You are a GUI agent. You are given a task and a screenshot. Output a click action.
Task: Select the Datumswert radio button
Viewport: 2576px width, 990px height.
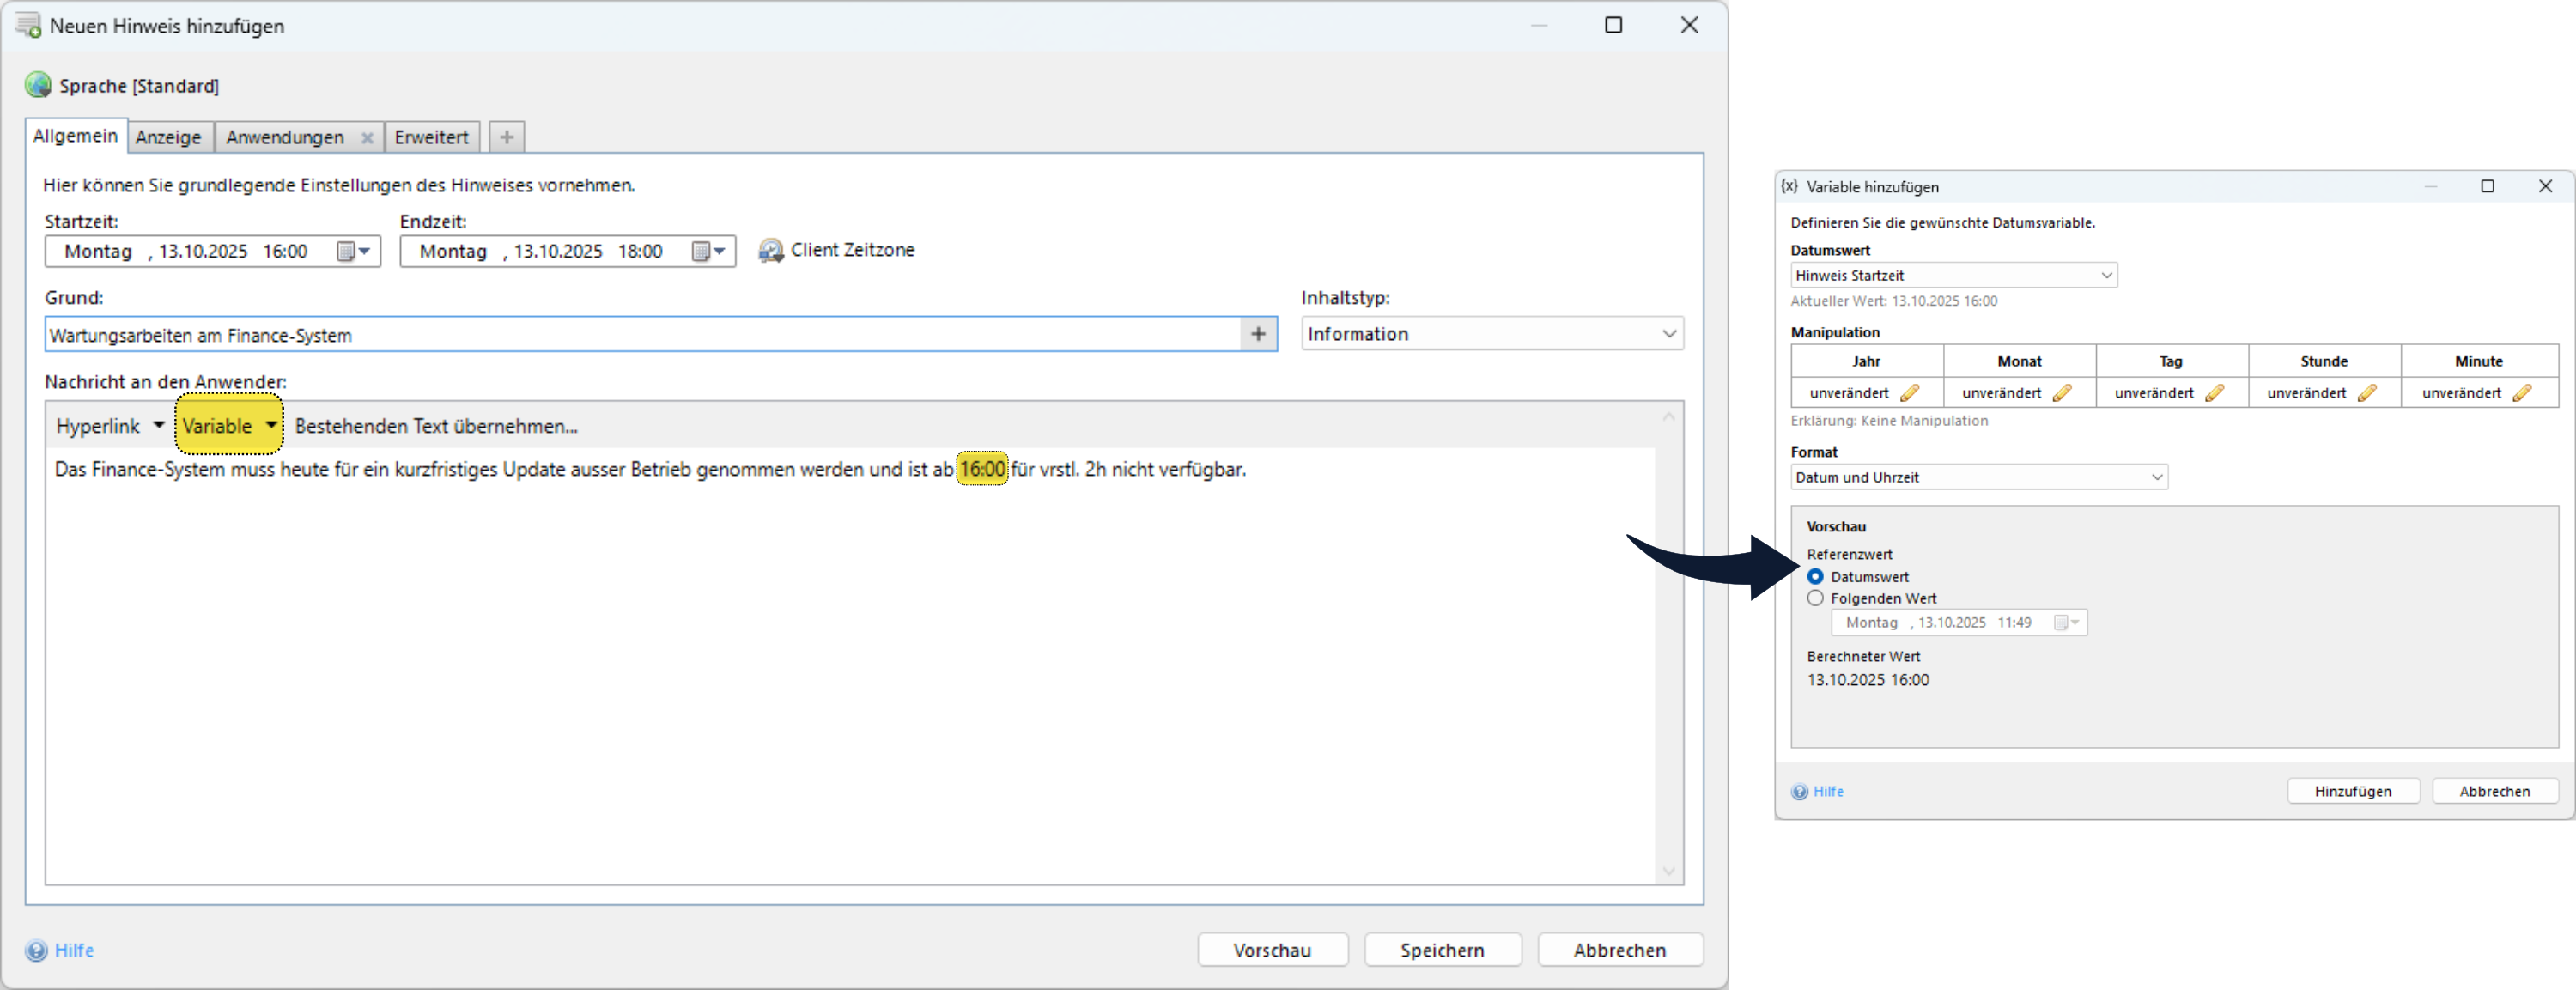1815,577
